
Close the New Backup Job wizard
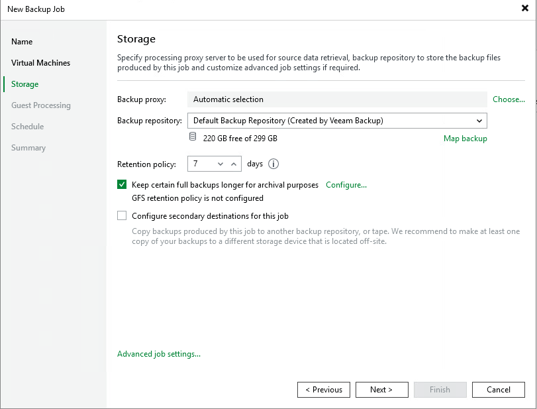pyautogui.click(x=526, y=9)
